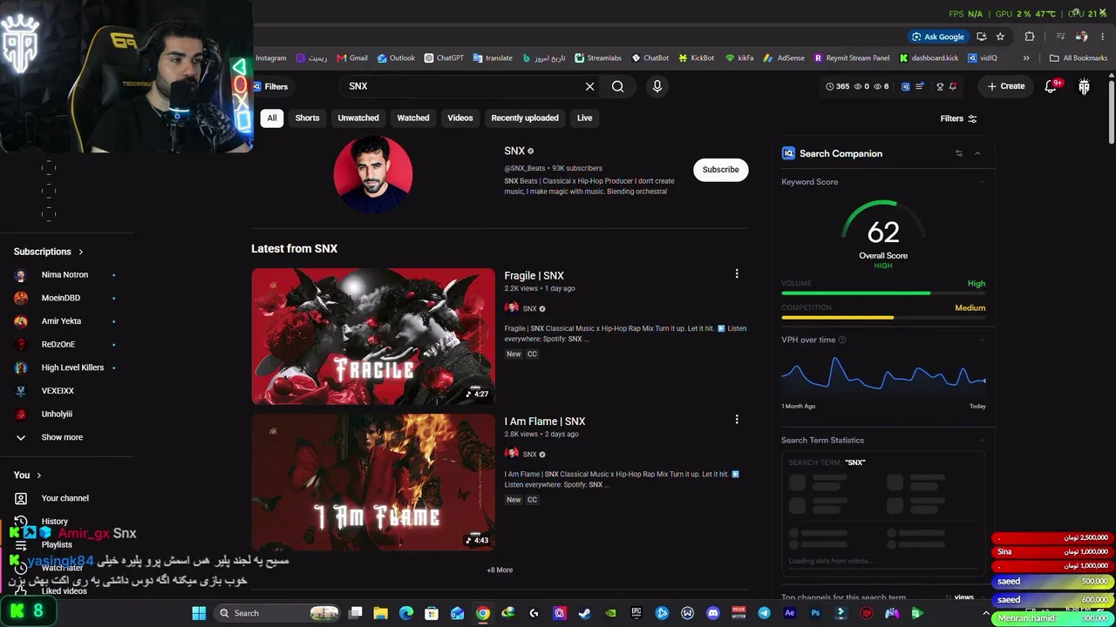Open the Outlook bookmark
The image size is (1116, 627).
(396, 58)
